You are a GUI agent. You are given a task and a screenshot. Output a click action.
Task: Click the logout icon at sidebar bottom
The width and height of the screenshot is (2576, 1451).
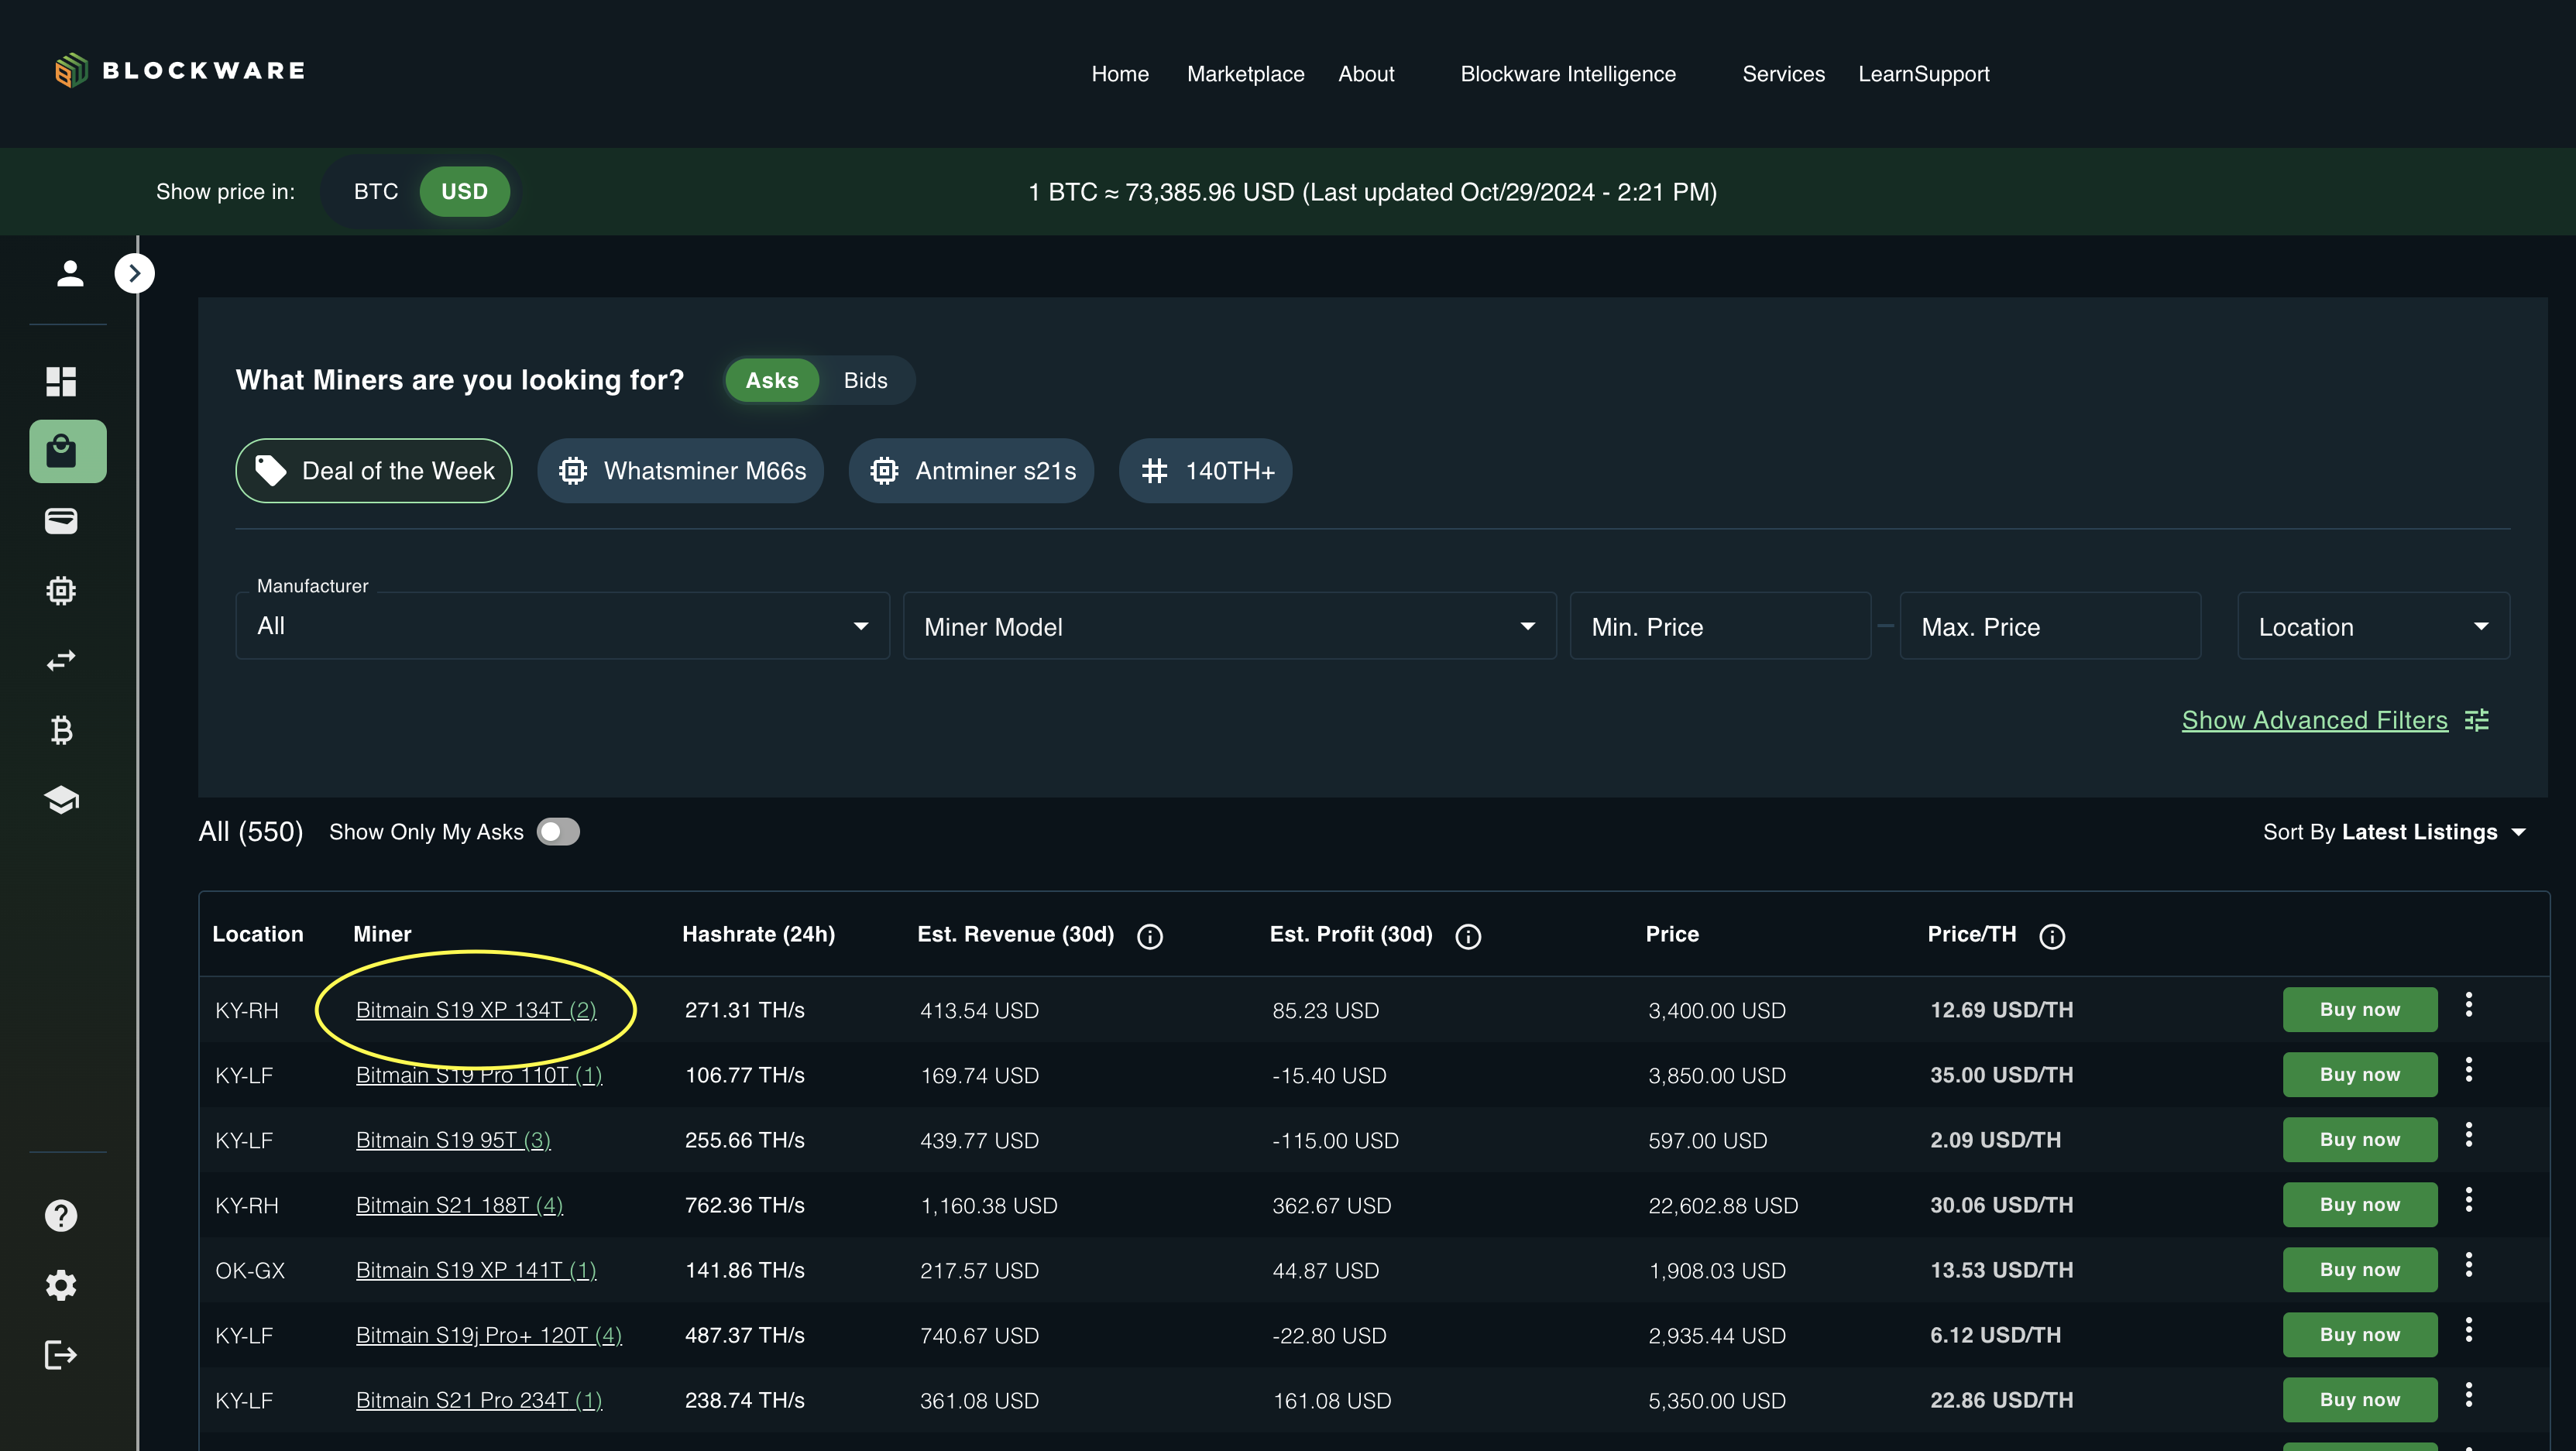click(x=61, y=1355)
